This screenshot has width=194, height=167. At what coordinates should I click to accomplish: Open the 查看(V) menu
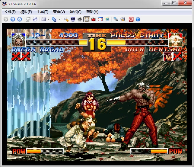[x=59, y=12]
